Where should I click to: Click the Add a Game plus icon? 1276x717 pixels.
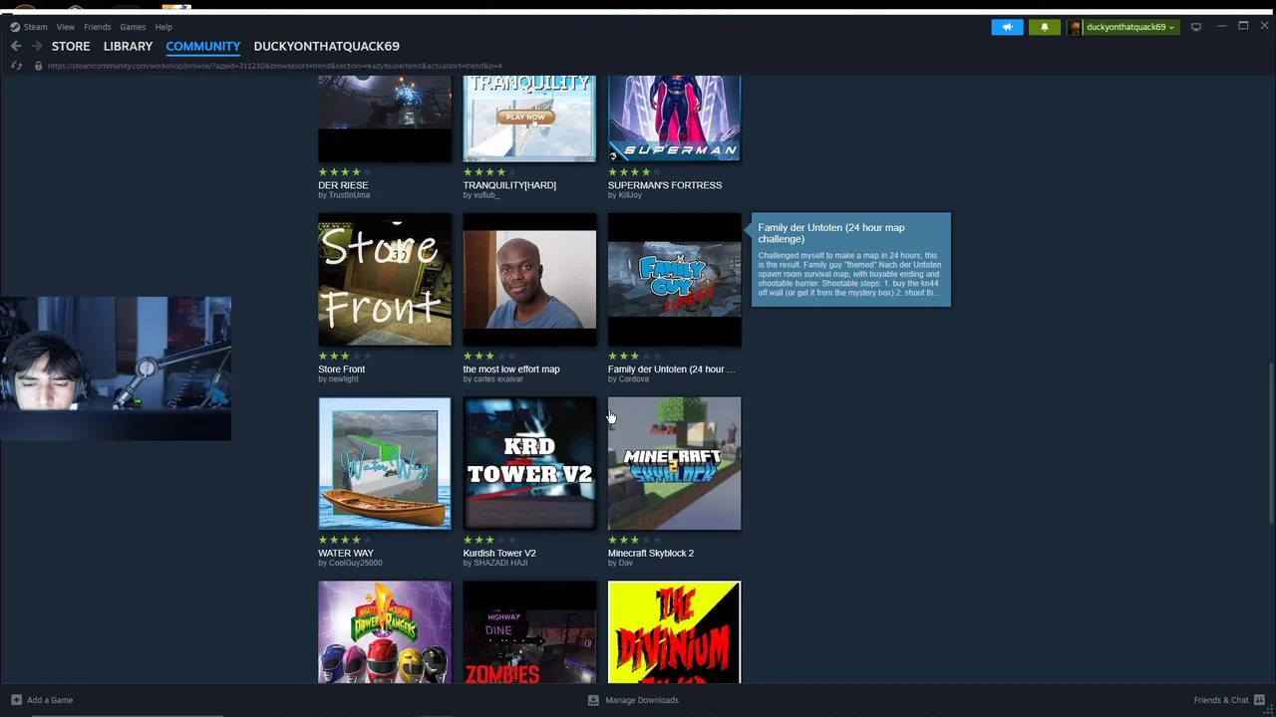click(x=16, y=700)
